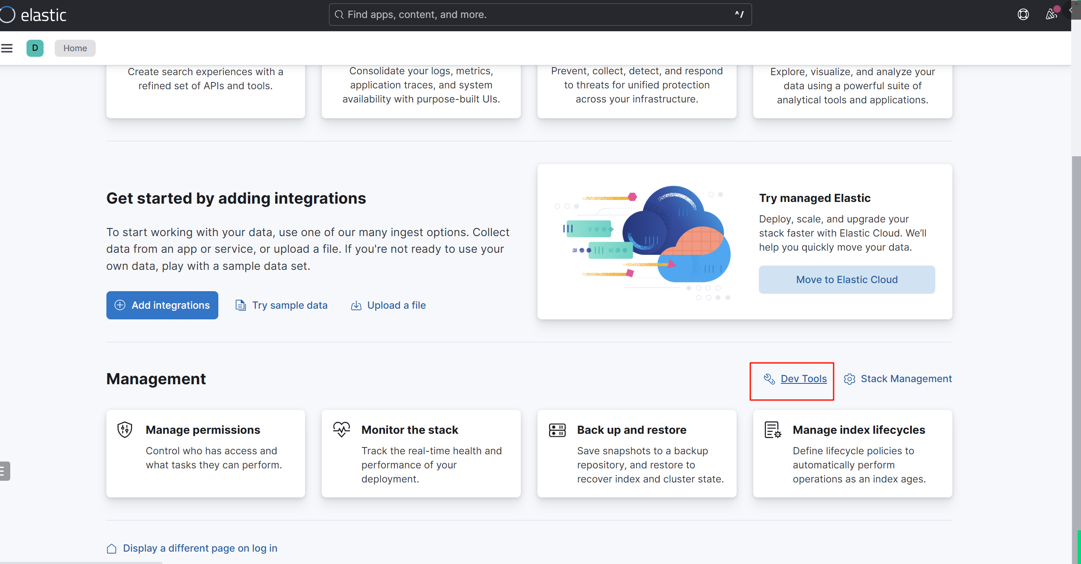The width and height of the screenshot is (1081, 564).
Task: Click Display a different page on log in
Action: [x=192, y=548]
